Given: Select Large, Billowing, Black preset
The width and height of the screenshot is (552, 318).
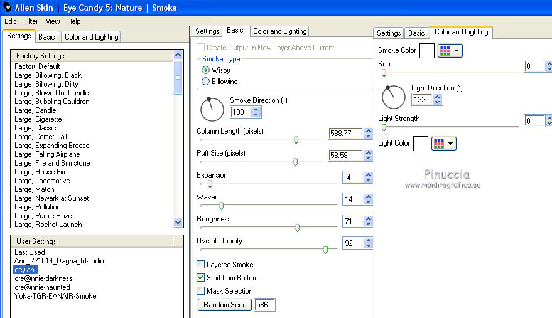Looking at the screenshot, I should tap(48, 75).
